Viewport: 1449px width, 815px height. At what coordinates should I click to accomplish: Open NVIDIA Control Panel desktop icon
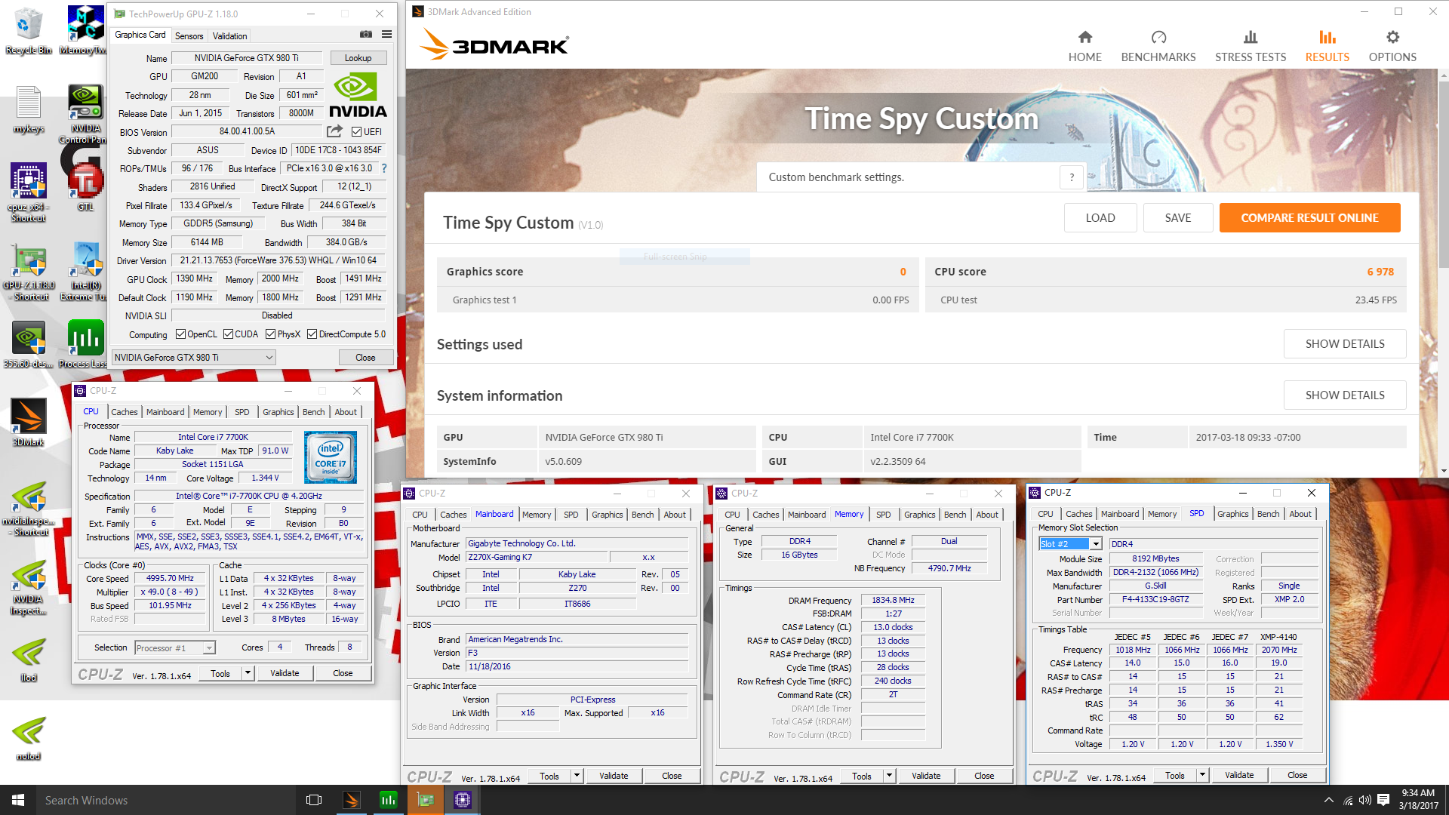85,113
